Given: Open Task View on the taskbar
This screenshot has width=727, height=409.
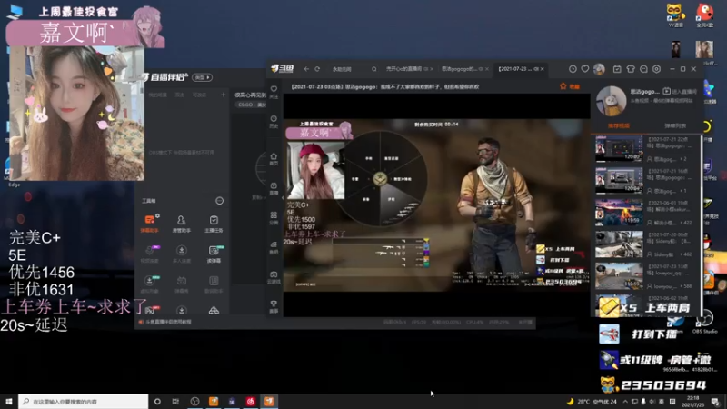Looking at the screenshot, I should click(x=175, y=401).
